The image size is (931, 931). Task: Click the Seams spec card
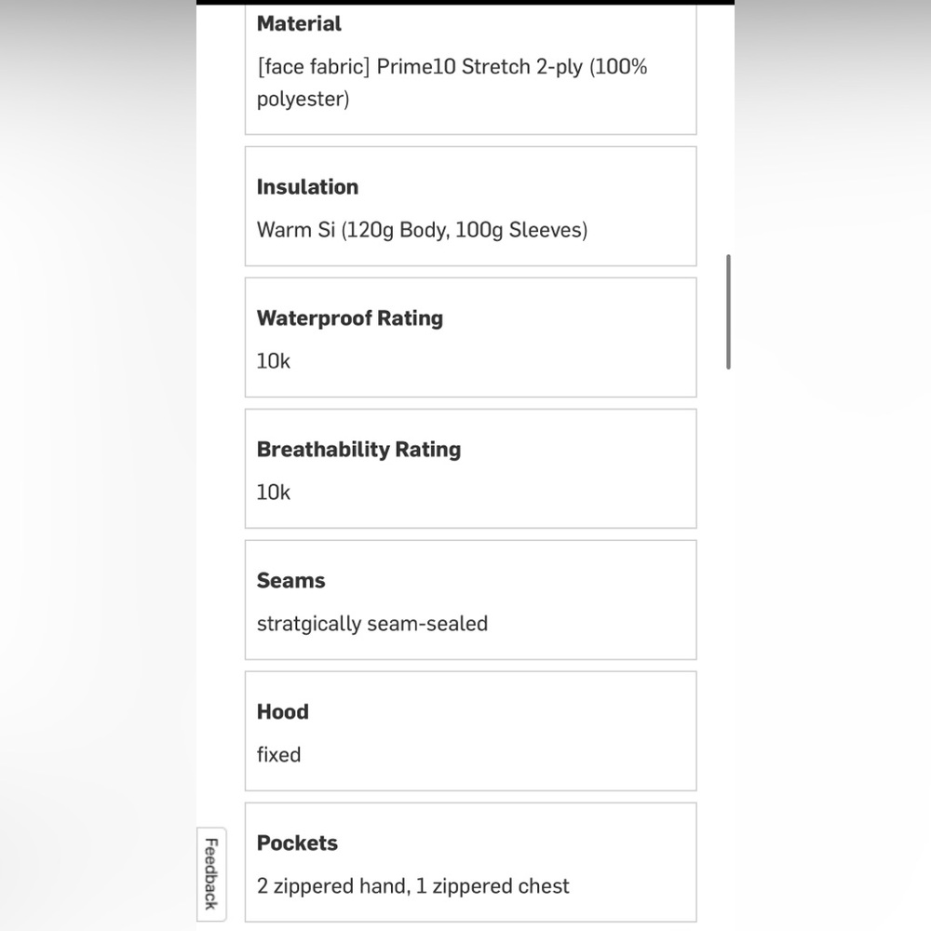pyautogui.click(x=471, y=600)
